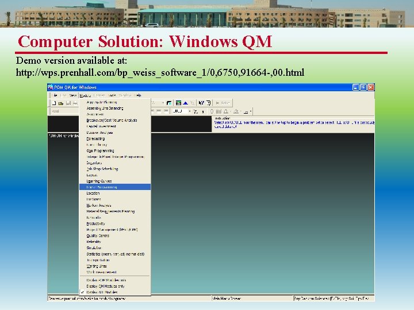Image resolution: width=414 pixels, height=310 pixels.
Task: Select Project Management (PERT/CPM) module
Action: tap(115, 230)
